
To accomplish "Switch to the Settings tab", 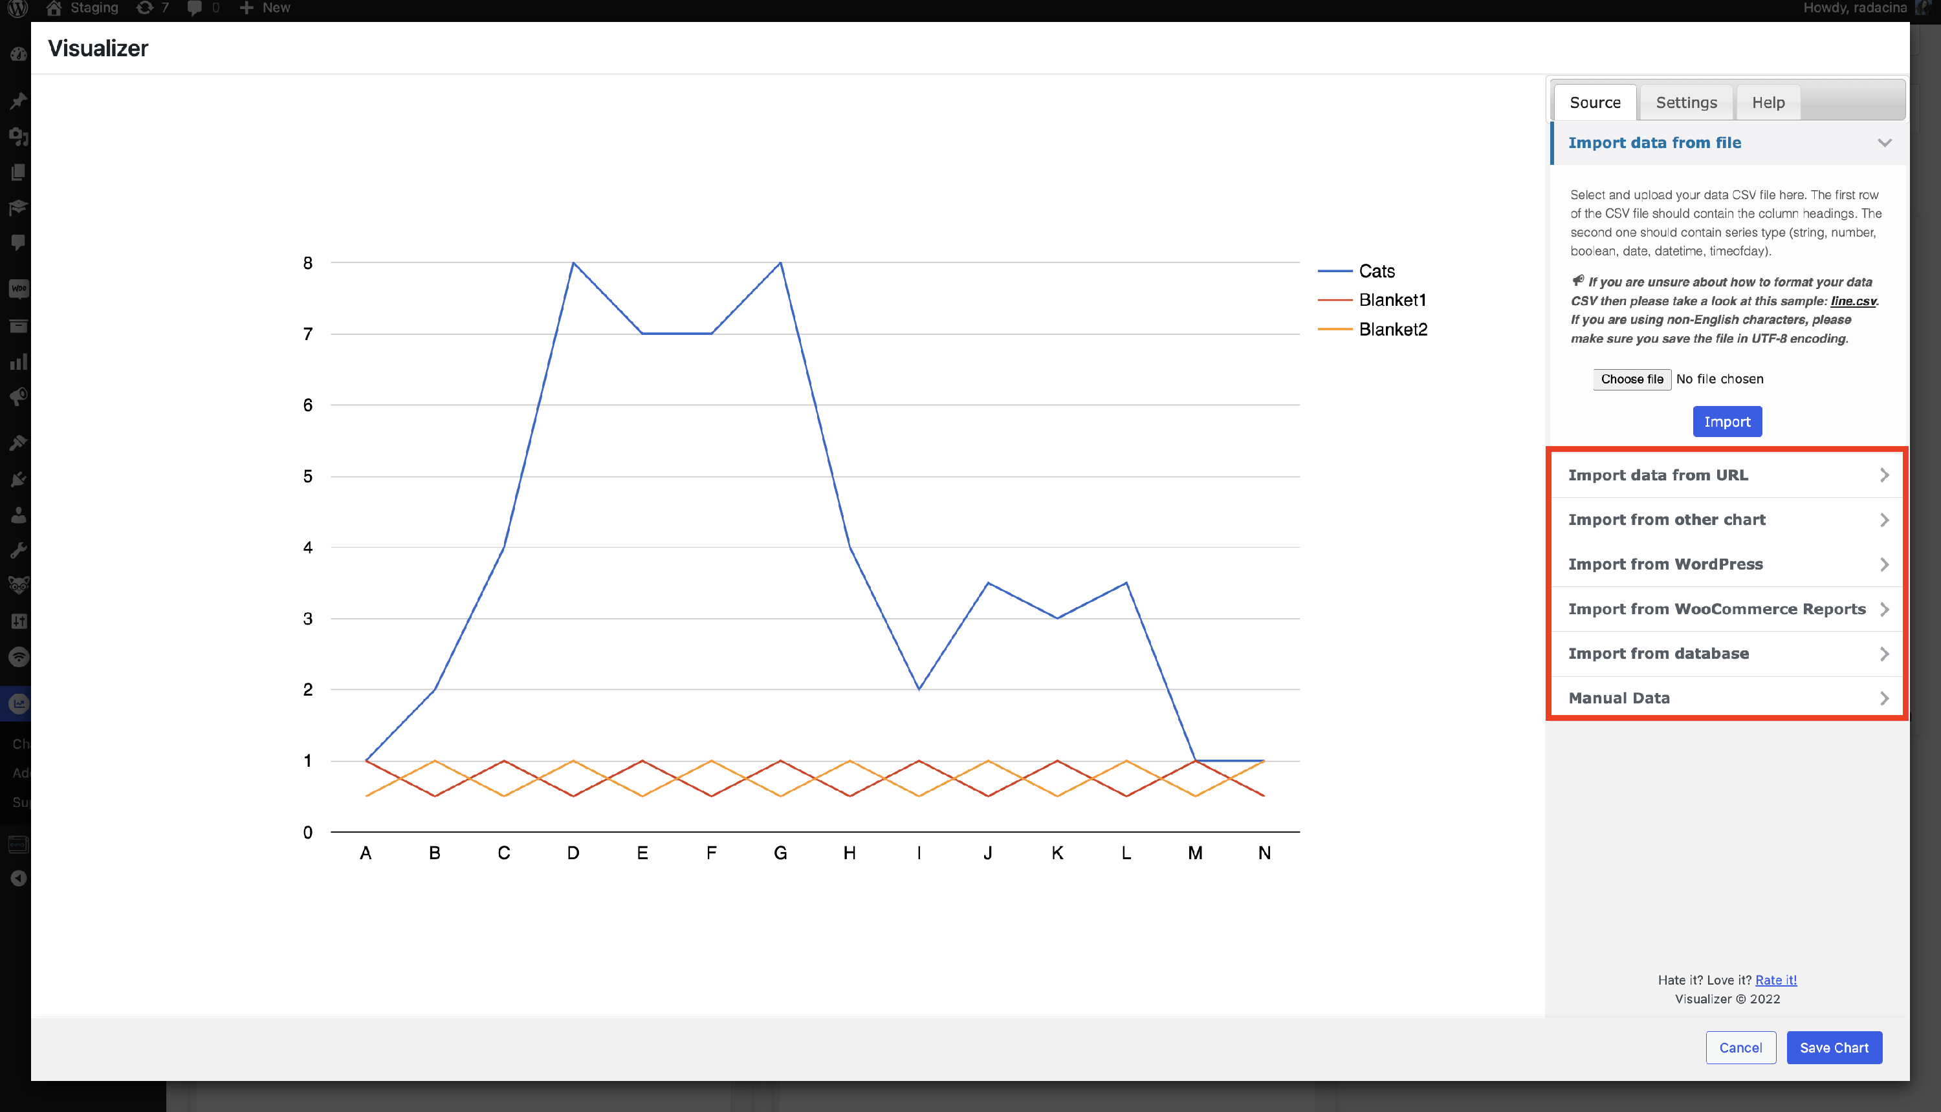I will [x=1686, y=102].
